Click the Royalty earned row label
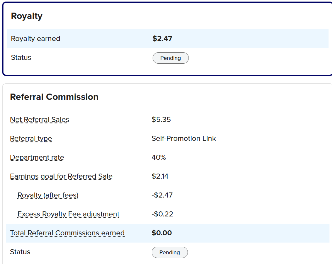The image size is (332, 264). pyautogui.click(x=36, y=39)
